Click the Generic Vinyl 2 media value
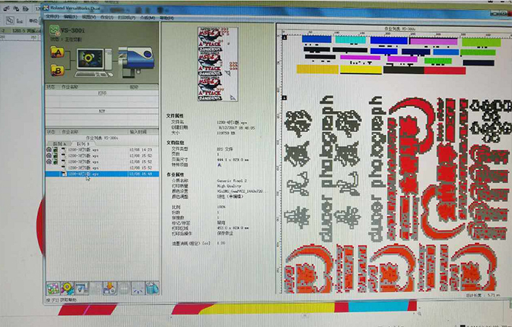This screenshot has width=512, height=327. tap(232, 180)
